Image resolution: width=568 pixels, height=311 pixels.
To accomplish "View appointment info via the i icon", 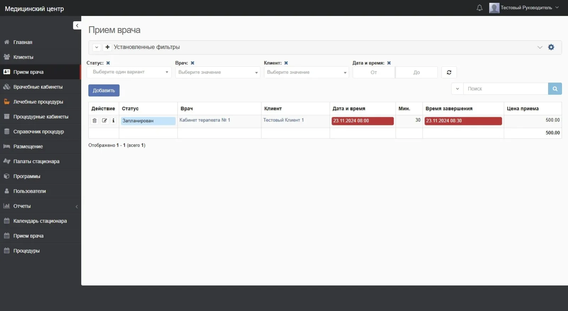I will (x=113, y=121).
